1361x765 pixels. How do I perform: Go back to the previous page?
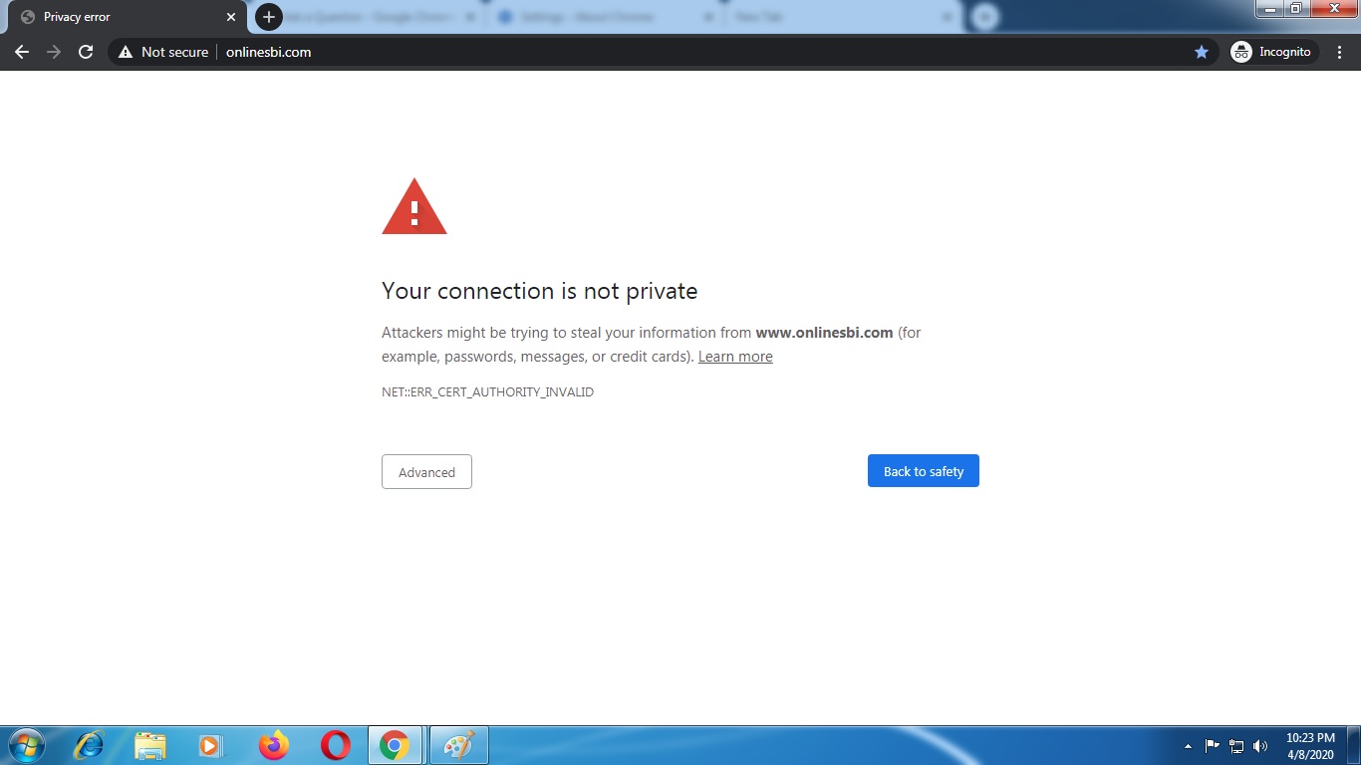(x=22, y=52)
